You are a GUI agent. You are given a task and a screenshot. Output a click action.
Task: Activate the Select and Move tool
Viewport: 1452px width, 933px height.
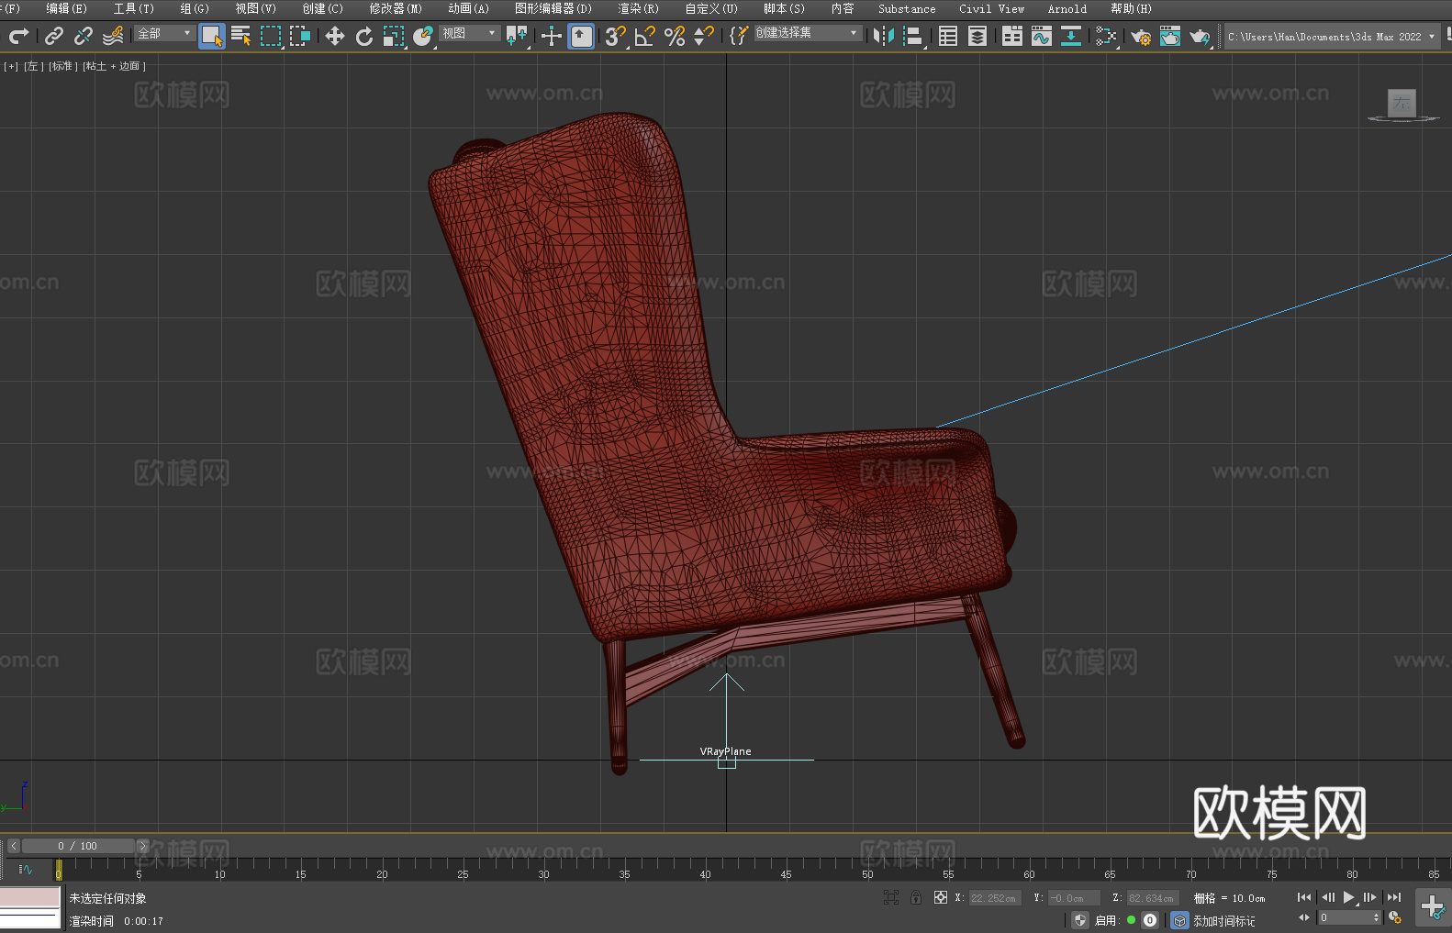point(335,36)
